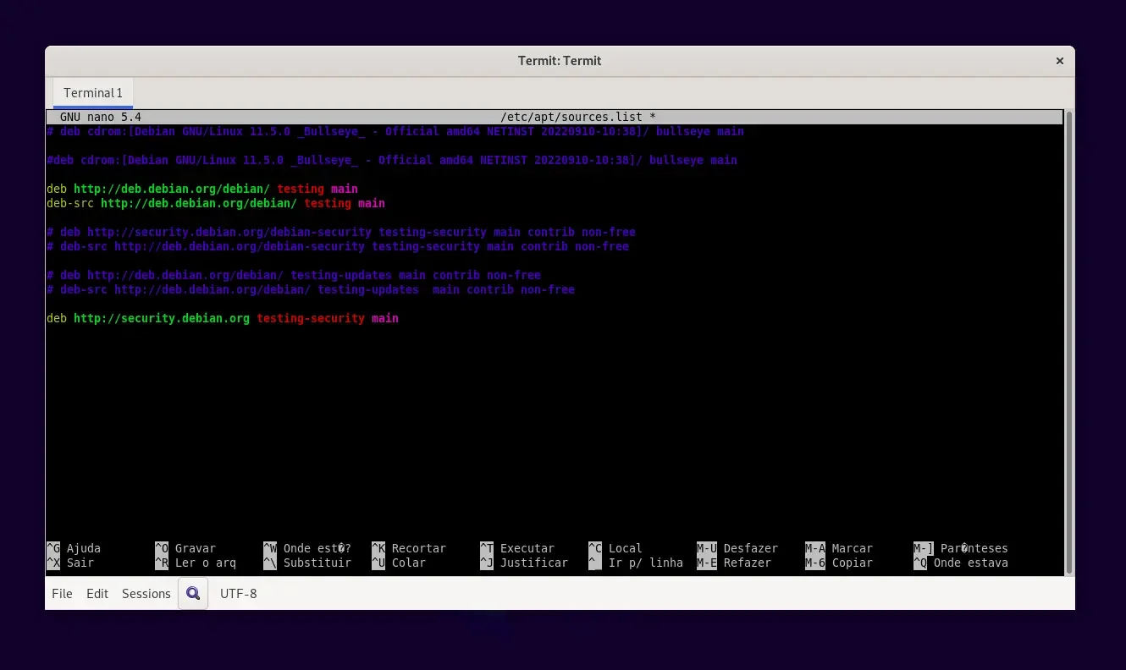Click the first '# deb cdrom' comment line
Viewport: 1126px width, 670px height.
pos(395,131)
